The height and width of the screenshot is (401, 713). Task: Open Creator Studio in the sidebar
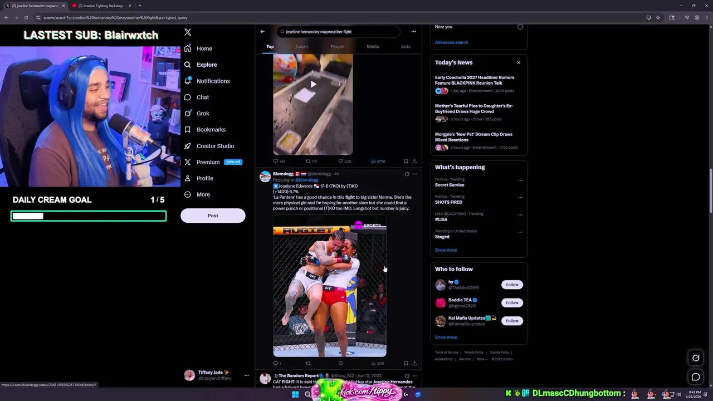click(x=209, y=146)
